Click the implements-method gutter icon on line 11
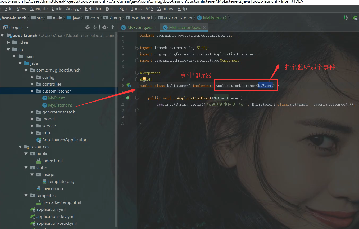Viewport: 359px width, 229px height. point(129,98)
